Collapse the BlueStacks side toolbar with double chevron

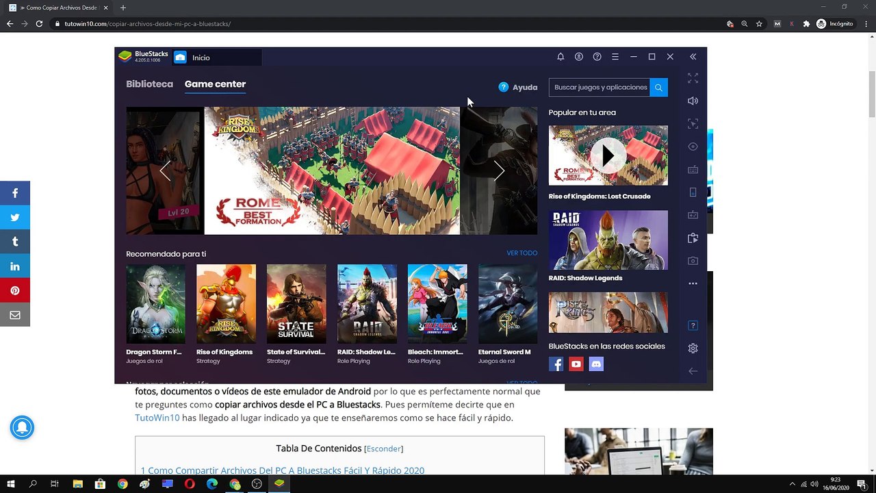693,57
